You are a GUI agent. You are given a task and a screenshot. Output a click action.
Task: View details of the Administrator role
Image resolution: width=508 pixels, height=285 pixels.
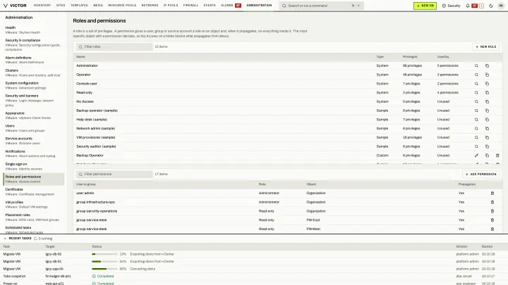coord(476,65)
